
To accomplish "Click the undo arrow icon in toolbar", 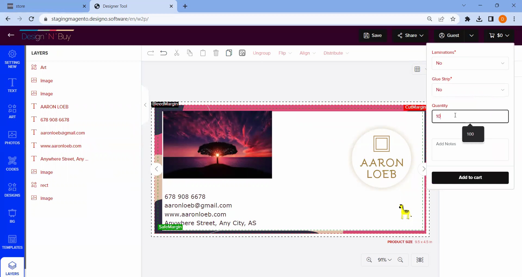I will [x=163, y=53].
